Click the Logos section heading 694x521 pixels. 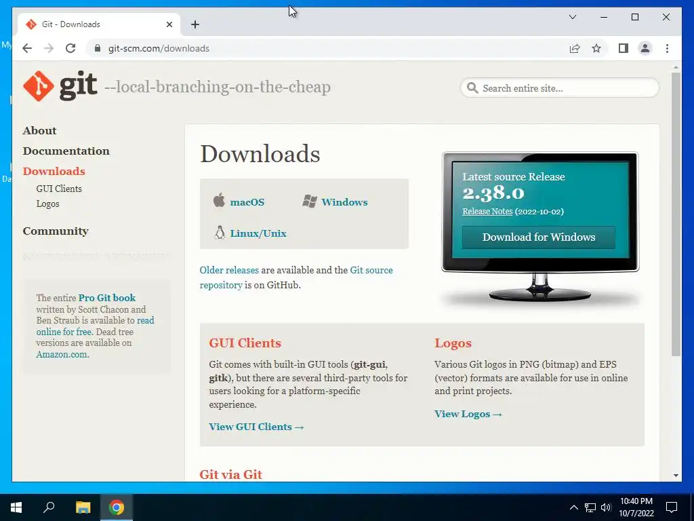coord(453,343)
